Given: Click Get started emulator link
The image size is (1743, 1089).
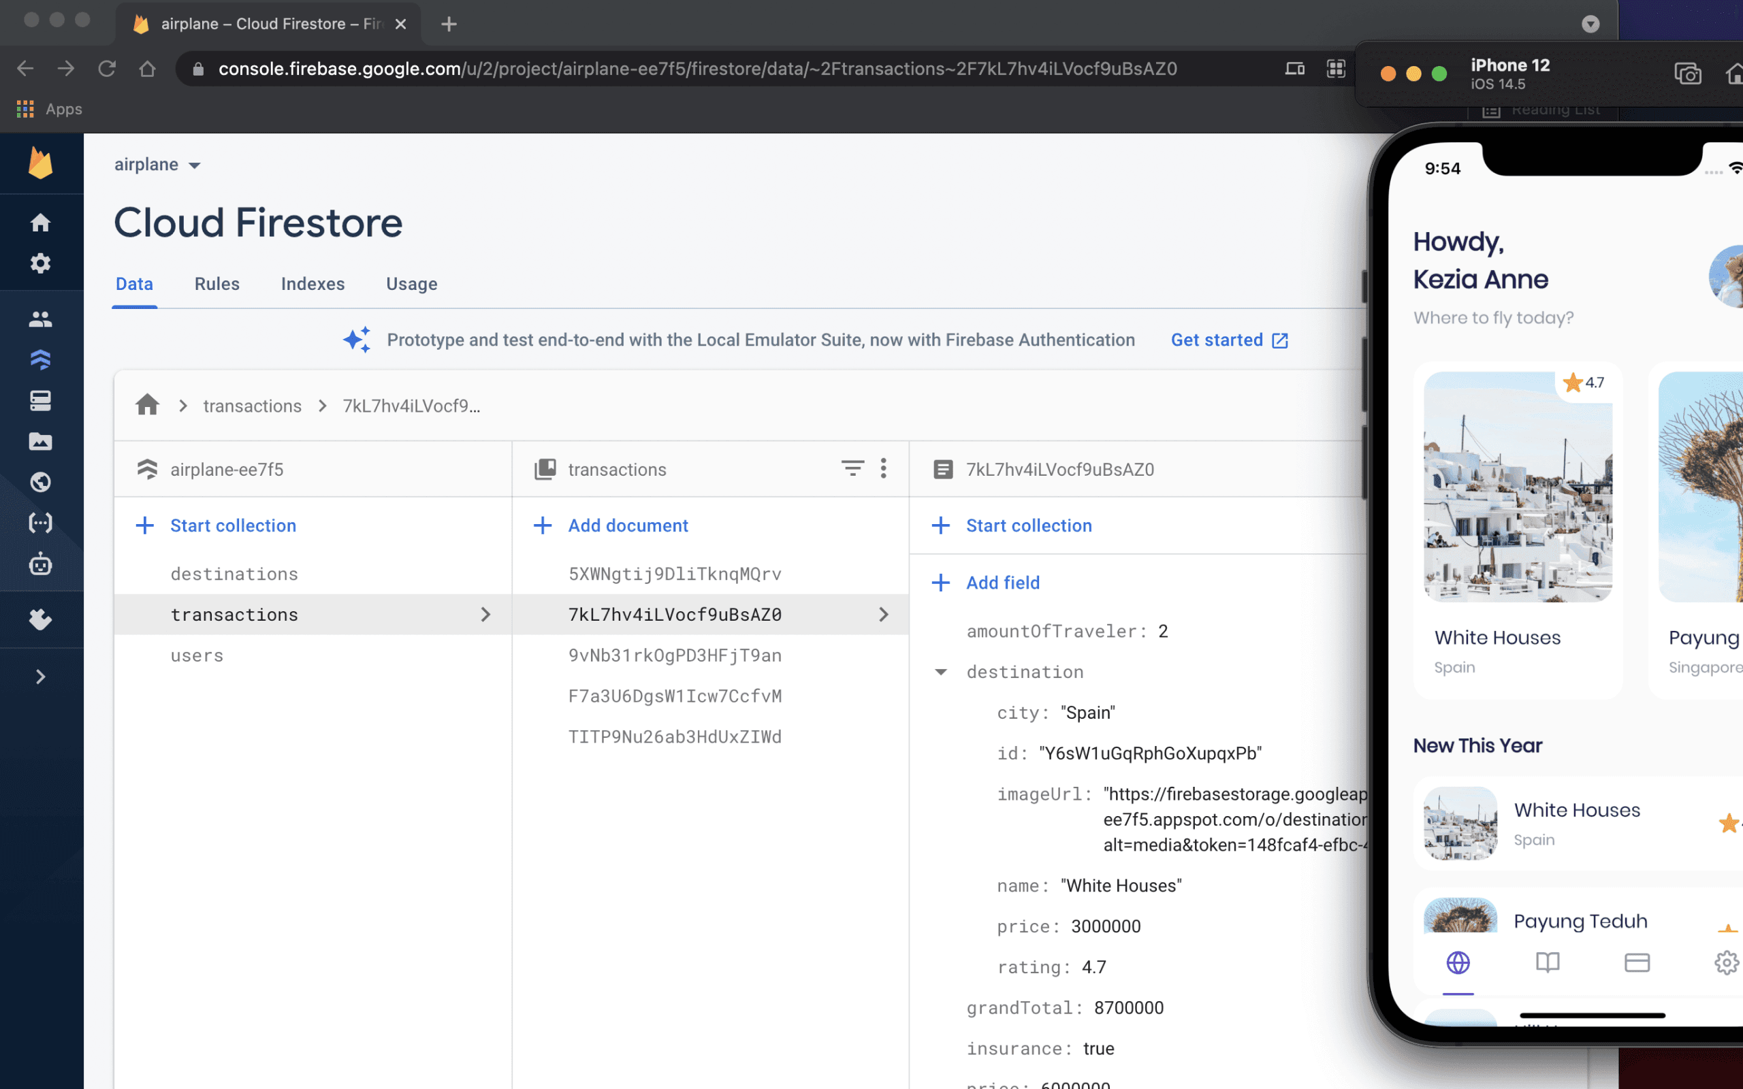Looking at the screenshot, I should 1229,340.
